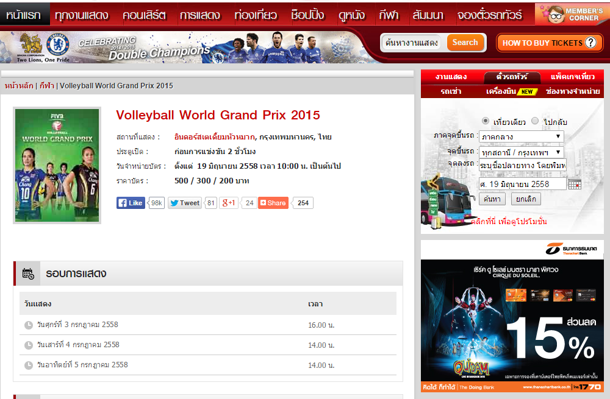The height and width of the screenshot is (399, 610).
Task: Select the ไปกลับ round-trip radio button
Action: pyautogui.click(x=536, y=121)
